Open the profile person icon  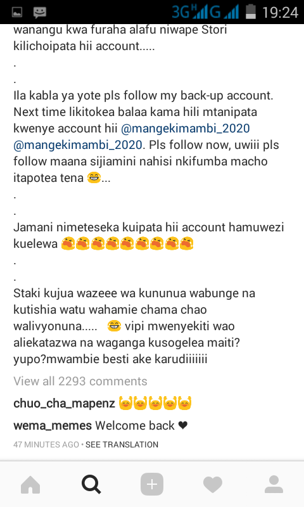[x=274, y=484]
